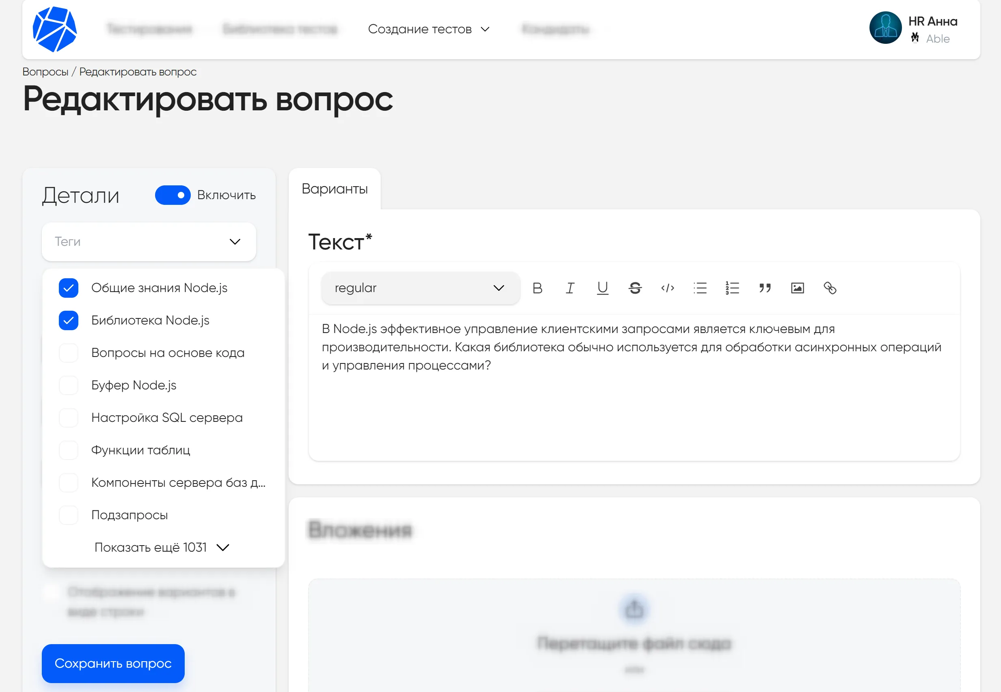Open the Теги dropdown

click(x=148, y=241)
